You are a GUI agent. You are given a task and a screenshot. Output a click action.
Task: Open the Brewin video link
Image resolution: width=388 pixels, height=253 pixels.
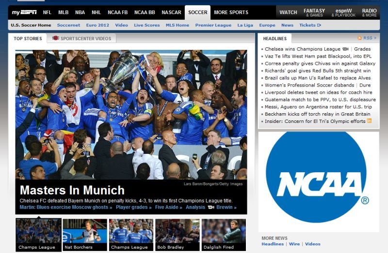click(226, 207)
